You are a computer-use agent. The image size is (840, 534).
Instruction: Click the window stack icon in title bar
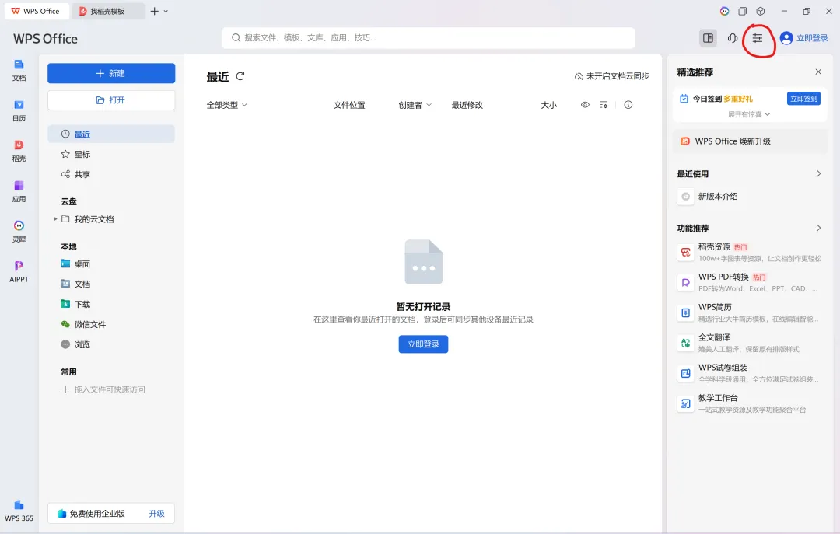click(x=742, y=11)
